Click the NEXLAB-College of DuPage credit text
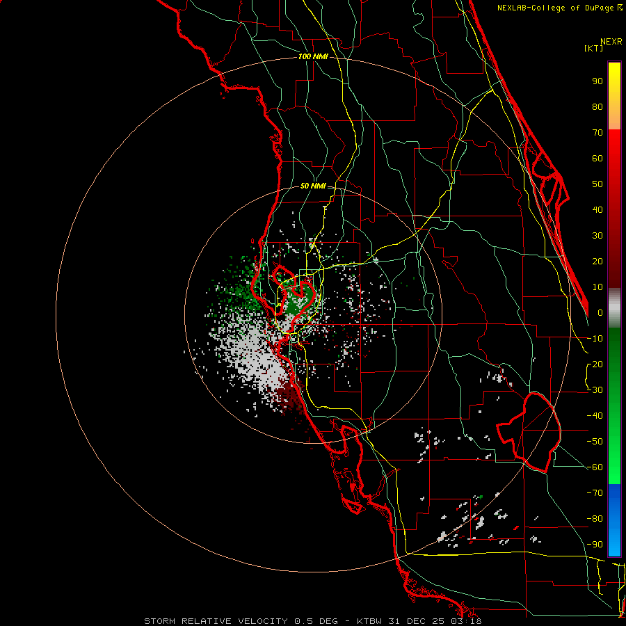Viewport: 626px width, 626px height. (559, 8)
